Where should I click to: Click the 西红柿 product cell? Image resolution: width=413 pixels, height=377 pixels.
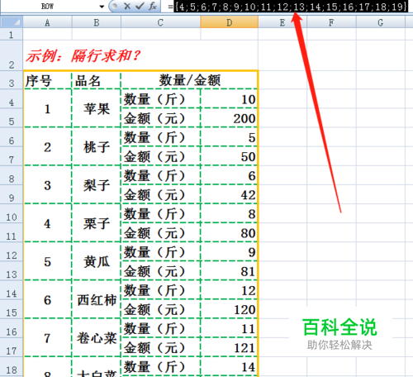97,300
